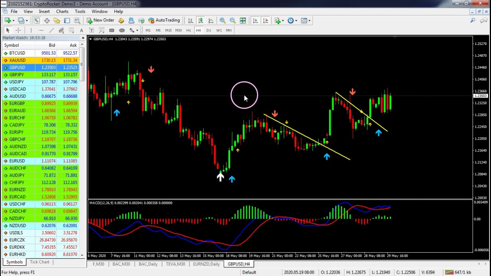Select the text label tool
Viewport: 491px width, 276px height.
91,30
